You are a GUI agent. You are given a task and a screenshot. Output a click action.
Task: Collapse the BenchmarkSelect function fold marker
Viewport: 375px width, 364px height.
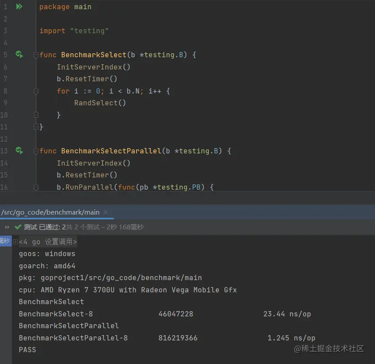[36, 55]
